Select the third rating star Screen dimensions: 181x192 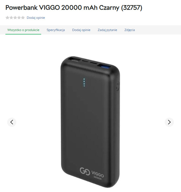point(15,18)
